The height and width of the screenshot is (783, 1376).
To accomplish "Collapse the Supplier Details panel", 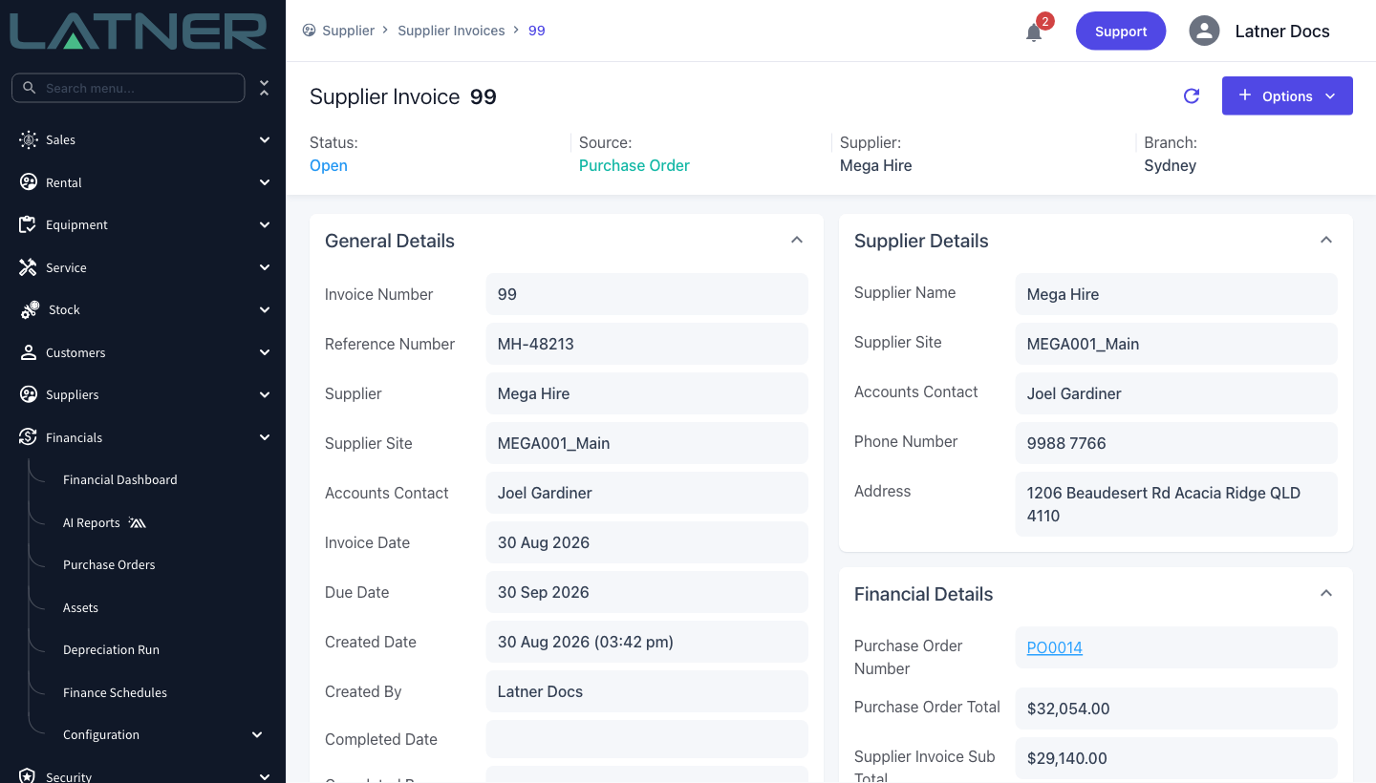I will (1326, 240).
